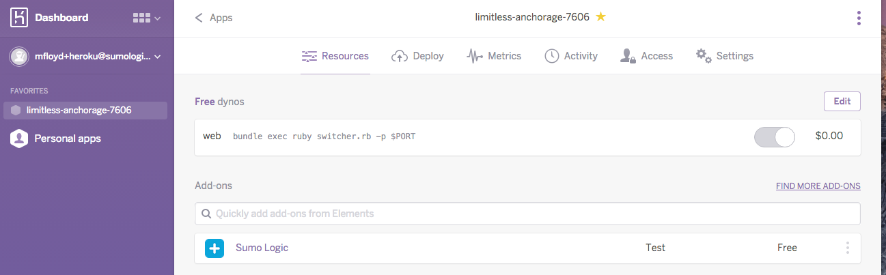Open Sumo Logic add-on options menu
This screenshot has height=275, width=886.
(x=847, y=248)
